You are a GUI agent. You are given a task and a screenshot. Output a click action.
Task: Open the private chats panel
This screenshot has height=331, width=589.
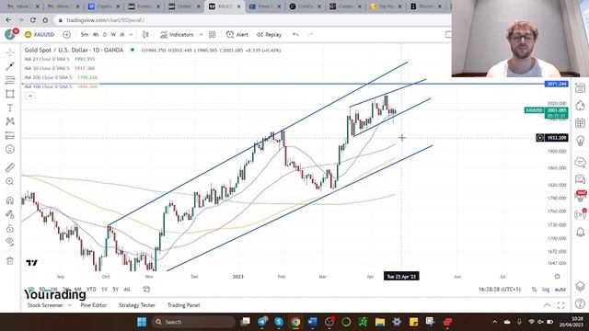[x=581, y=179]
